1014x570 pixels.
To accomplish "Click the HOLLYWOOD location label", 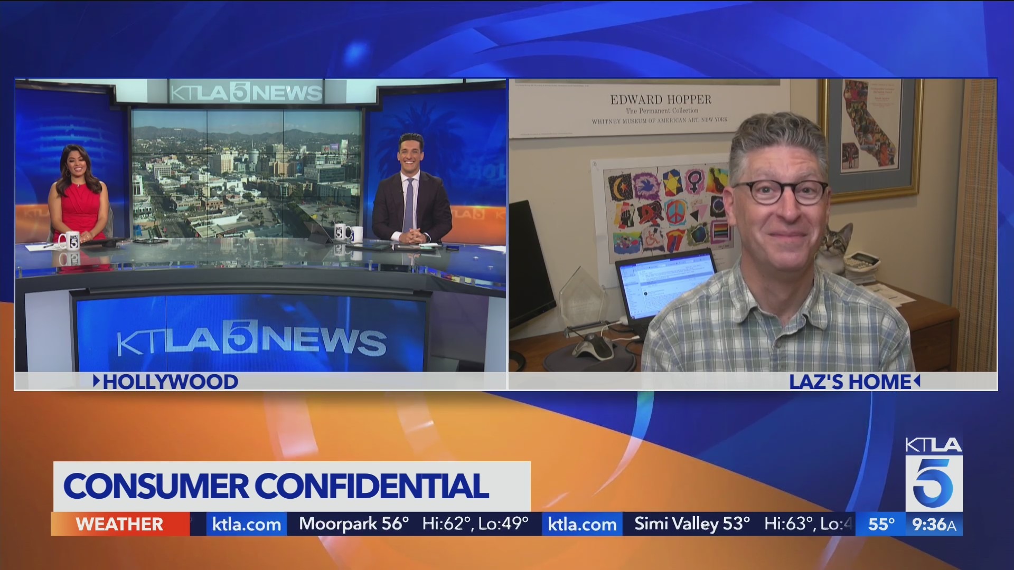I will pos(170,382).
